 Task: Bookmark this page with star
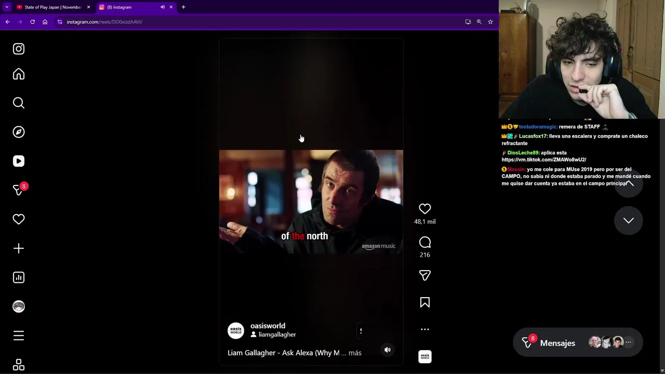coord(490,22)
